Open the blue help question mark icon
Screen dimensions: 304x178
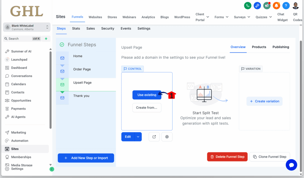point(286,6)
